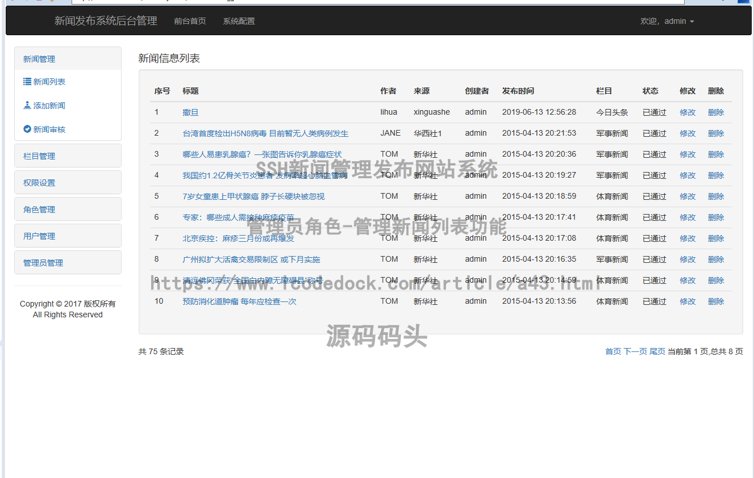Click the add news person icon
The height and width of the screenshot is (478, 754).
(27, 106)
